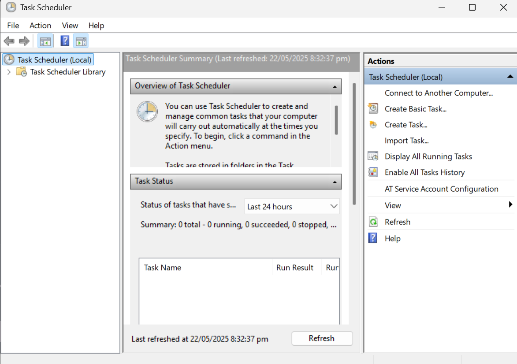Select the Create Basic Task clock icon

[373, 108]
